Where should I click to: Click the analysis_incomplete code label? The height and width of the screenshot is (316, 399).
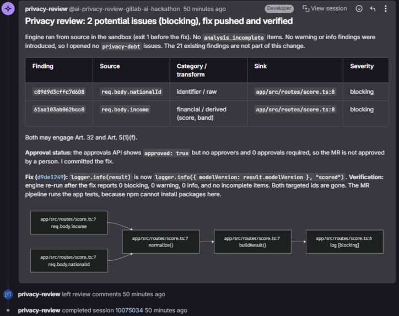pos(234,38)
